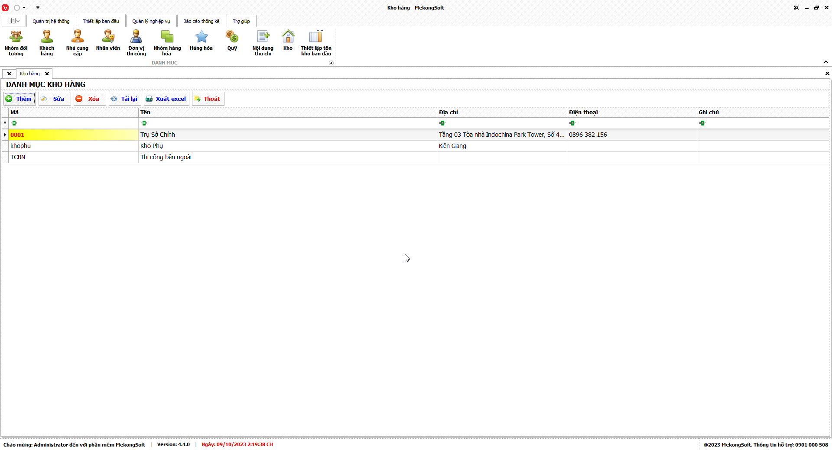
Task: Switch to Báo cáo thống kê tab
Action: [x=201, y=21]
